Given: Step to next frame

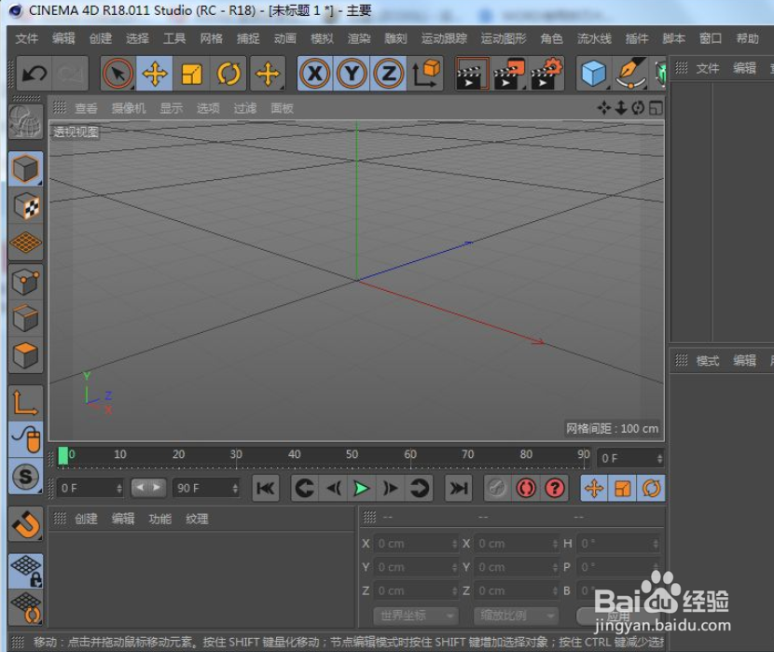Looking at the screenshot, I should [391, 489].
